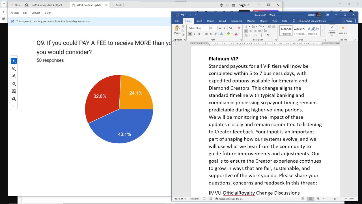Open Acrobat help question mark icon
Viewport: 362px width, 204px height.
click(x=221, y=5)
